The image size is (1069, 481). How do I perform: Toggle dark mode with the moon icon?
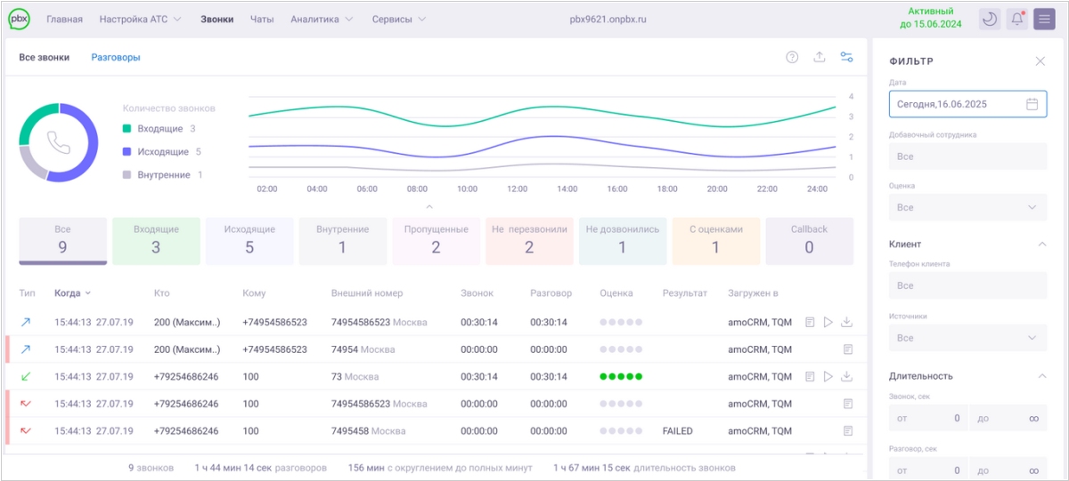tap(989, 19)
